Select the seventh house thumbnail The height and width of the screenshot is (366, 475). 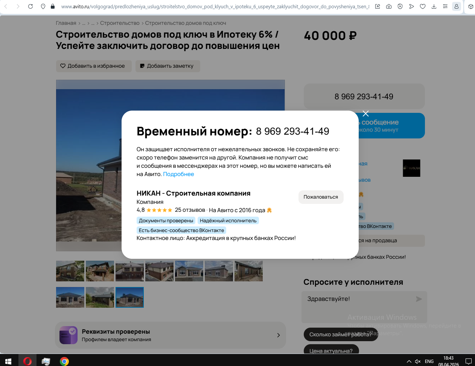(248, 271)
